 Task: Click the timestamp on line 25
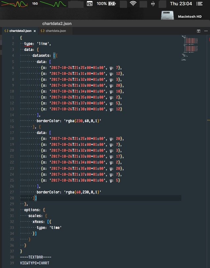77,180
